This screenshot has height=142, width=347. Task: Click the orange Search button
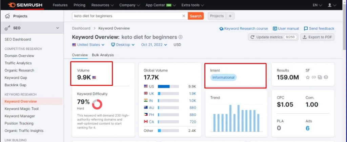click(196, 16)
